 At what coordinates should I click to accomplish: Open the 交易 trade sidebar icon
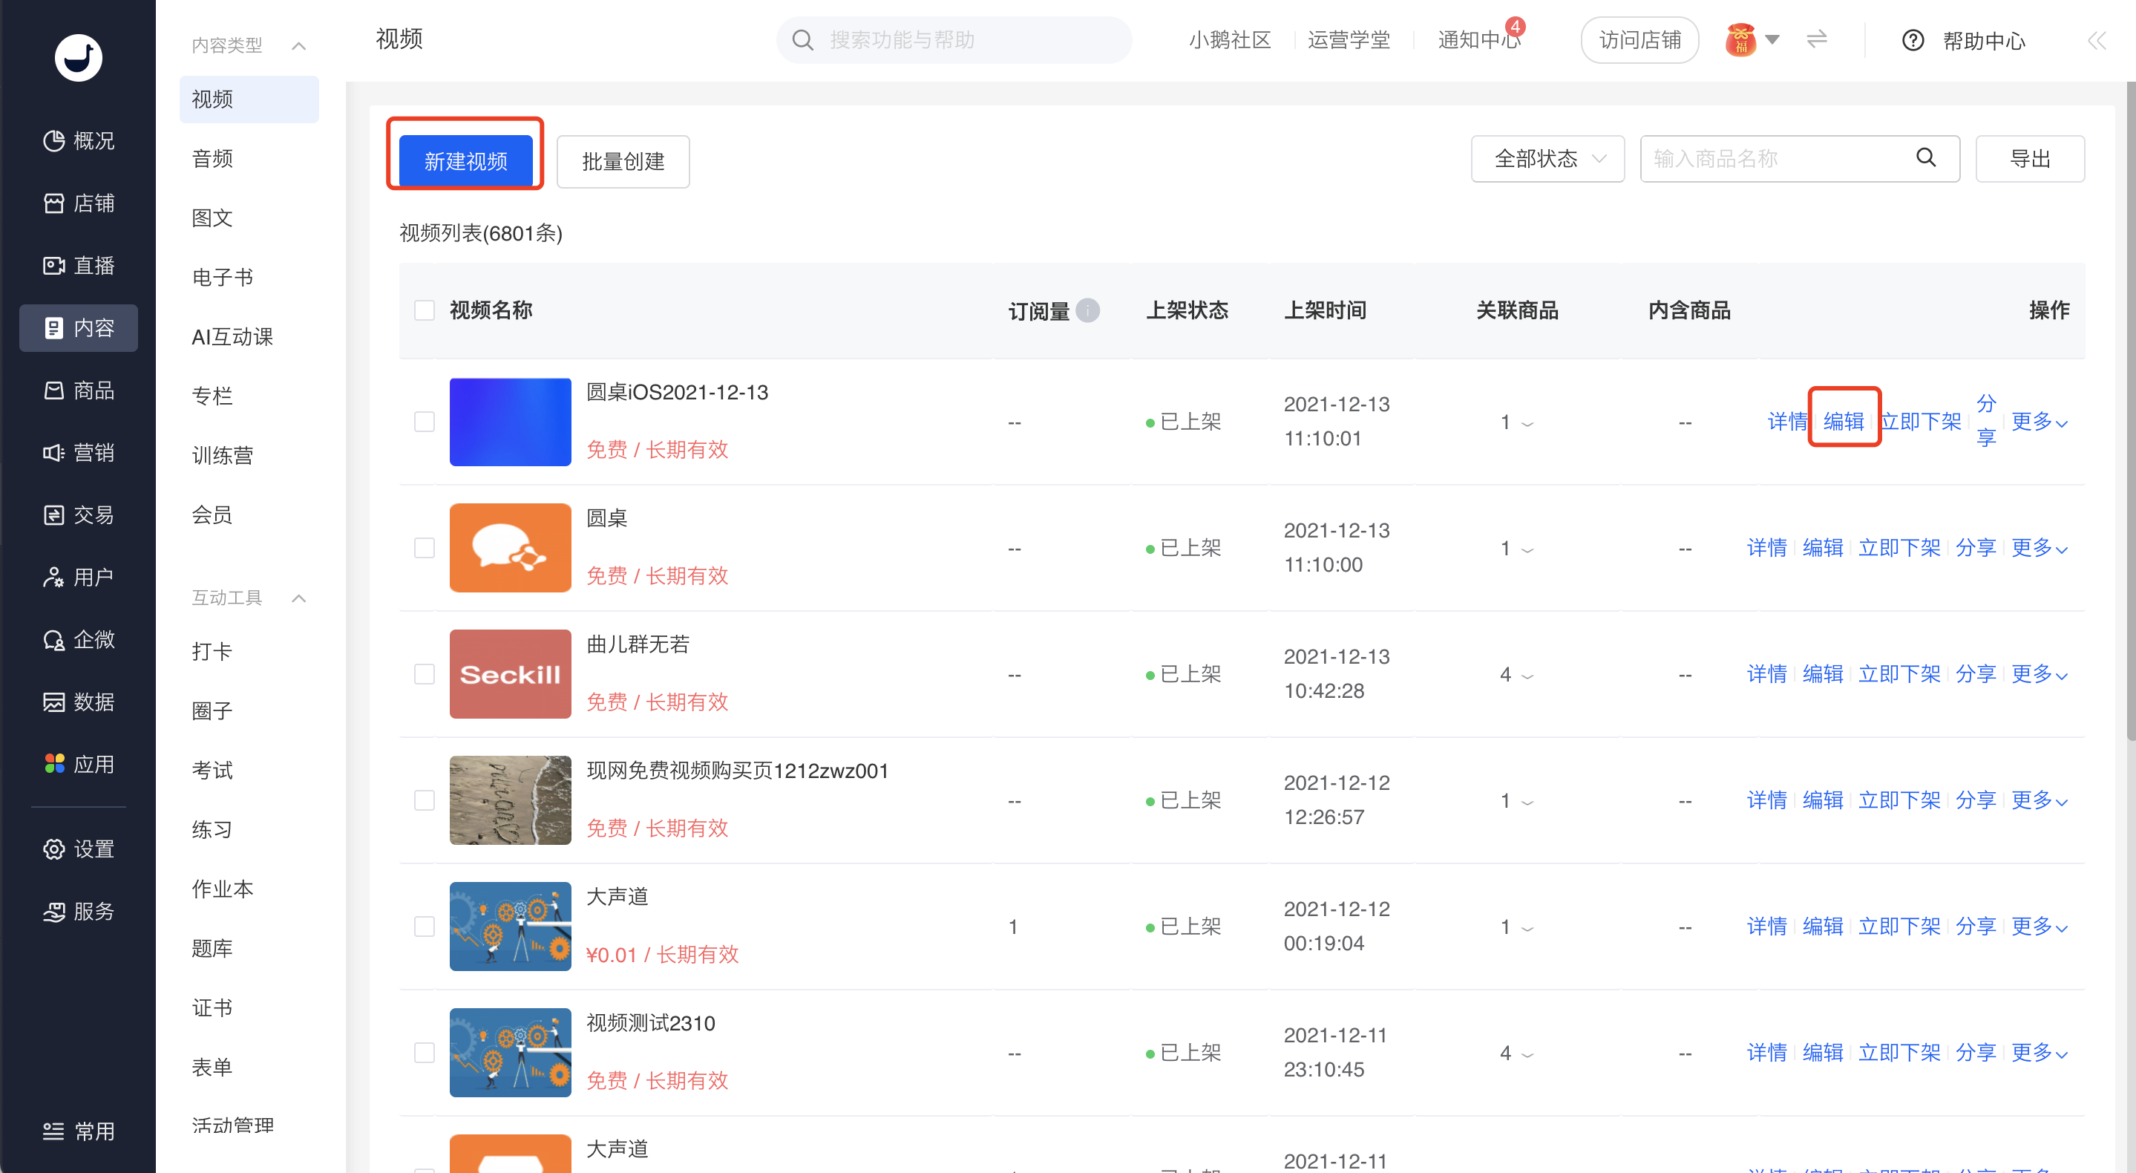pos(53,514)
